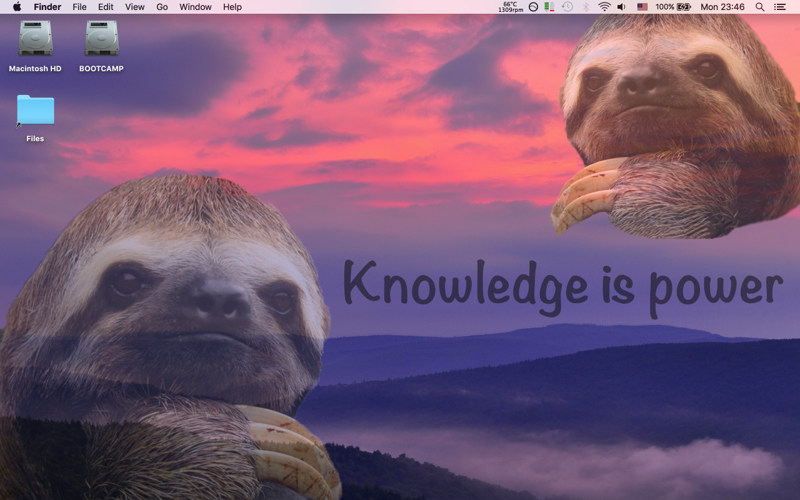Screen dimensions: 800x500
Task: Select the BOOTCAMP drive icon
Action: (101, 39)
